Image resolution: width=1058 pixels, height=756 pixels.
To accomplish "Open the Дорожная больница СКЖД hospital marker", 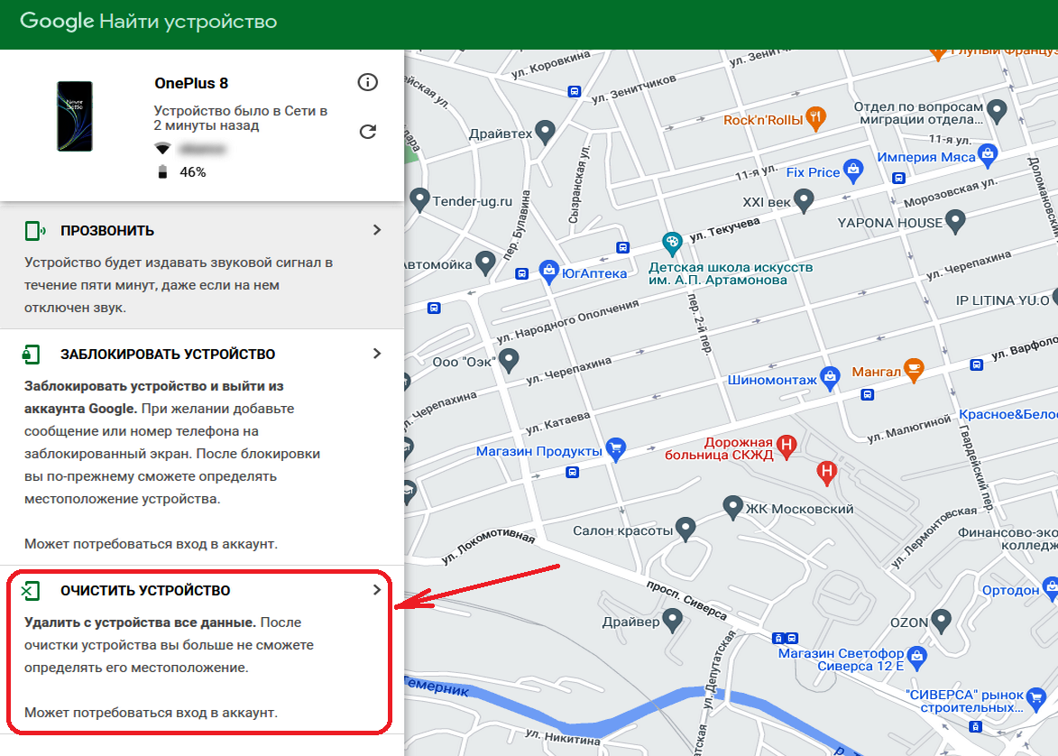I will tap(787, 447).
